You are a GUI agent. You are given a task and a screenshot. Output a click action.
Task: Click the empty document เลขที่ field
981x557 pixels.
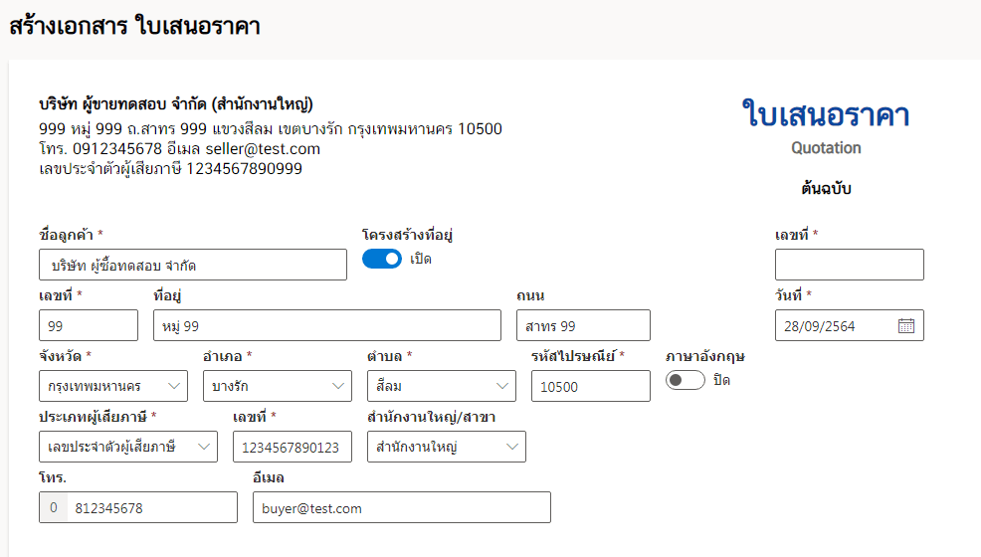849,265
